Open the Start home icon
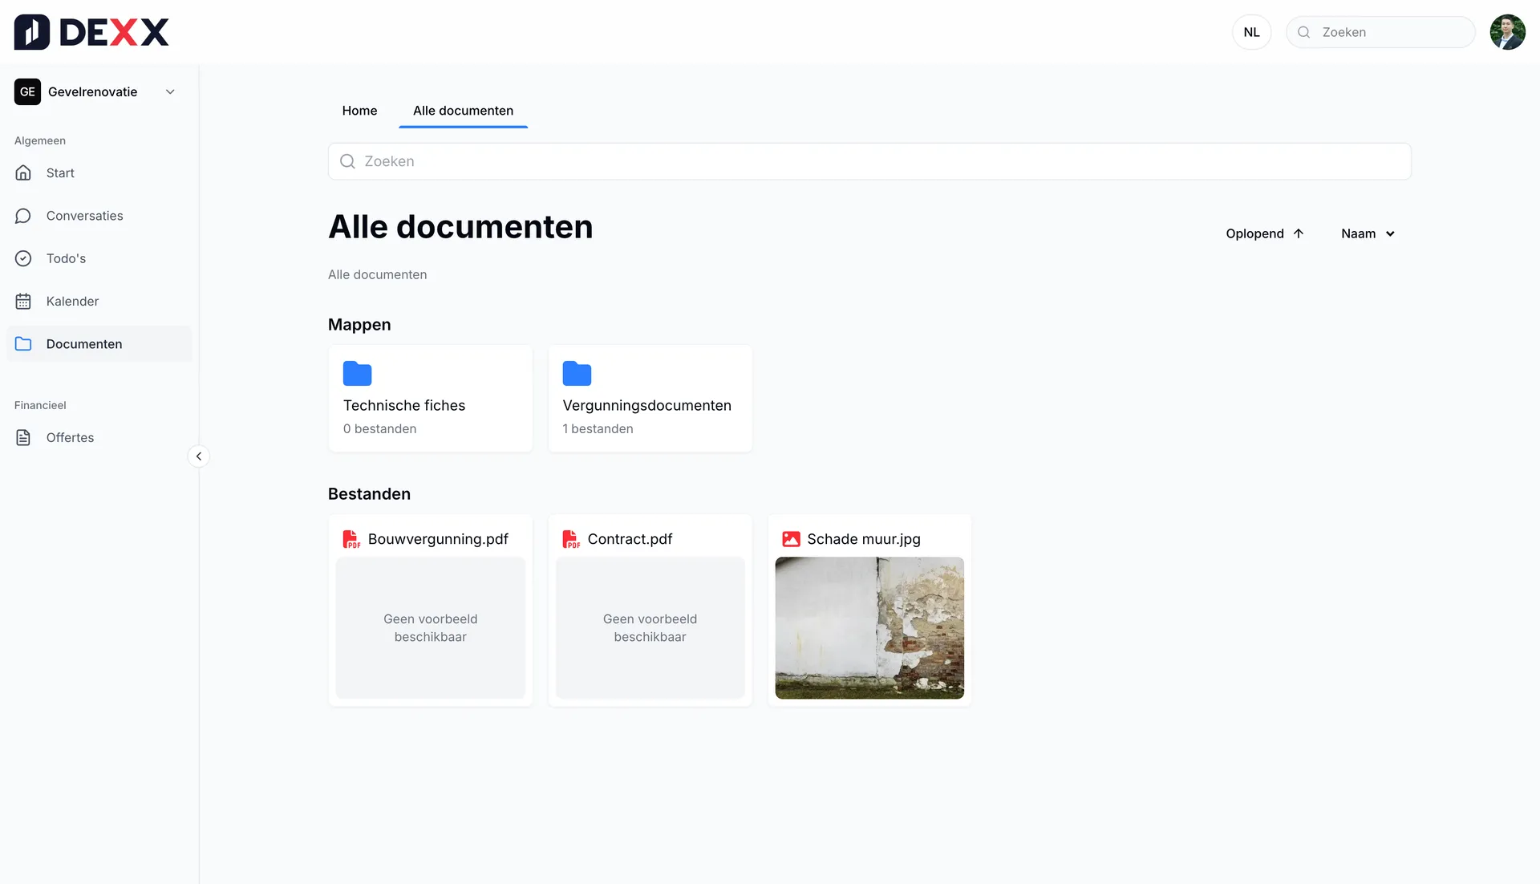 (23, 172)
